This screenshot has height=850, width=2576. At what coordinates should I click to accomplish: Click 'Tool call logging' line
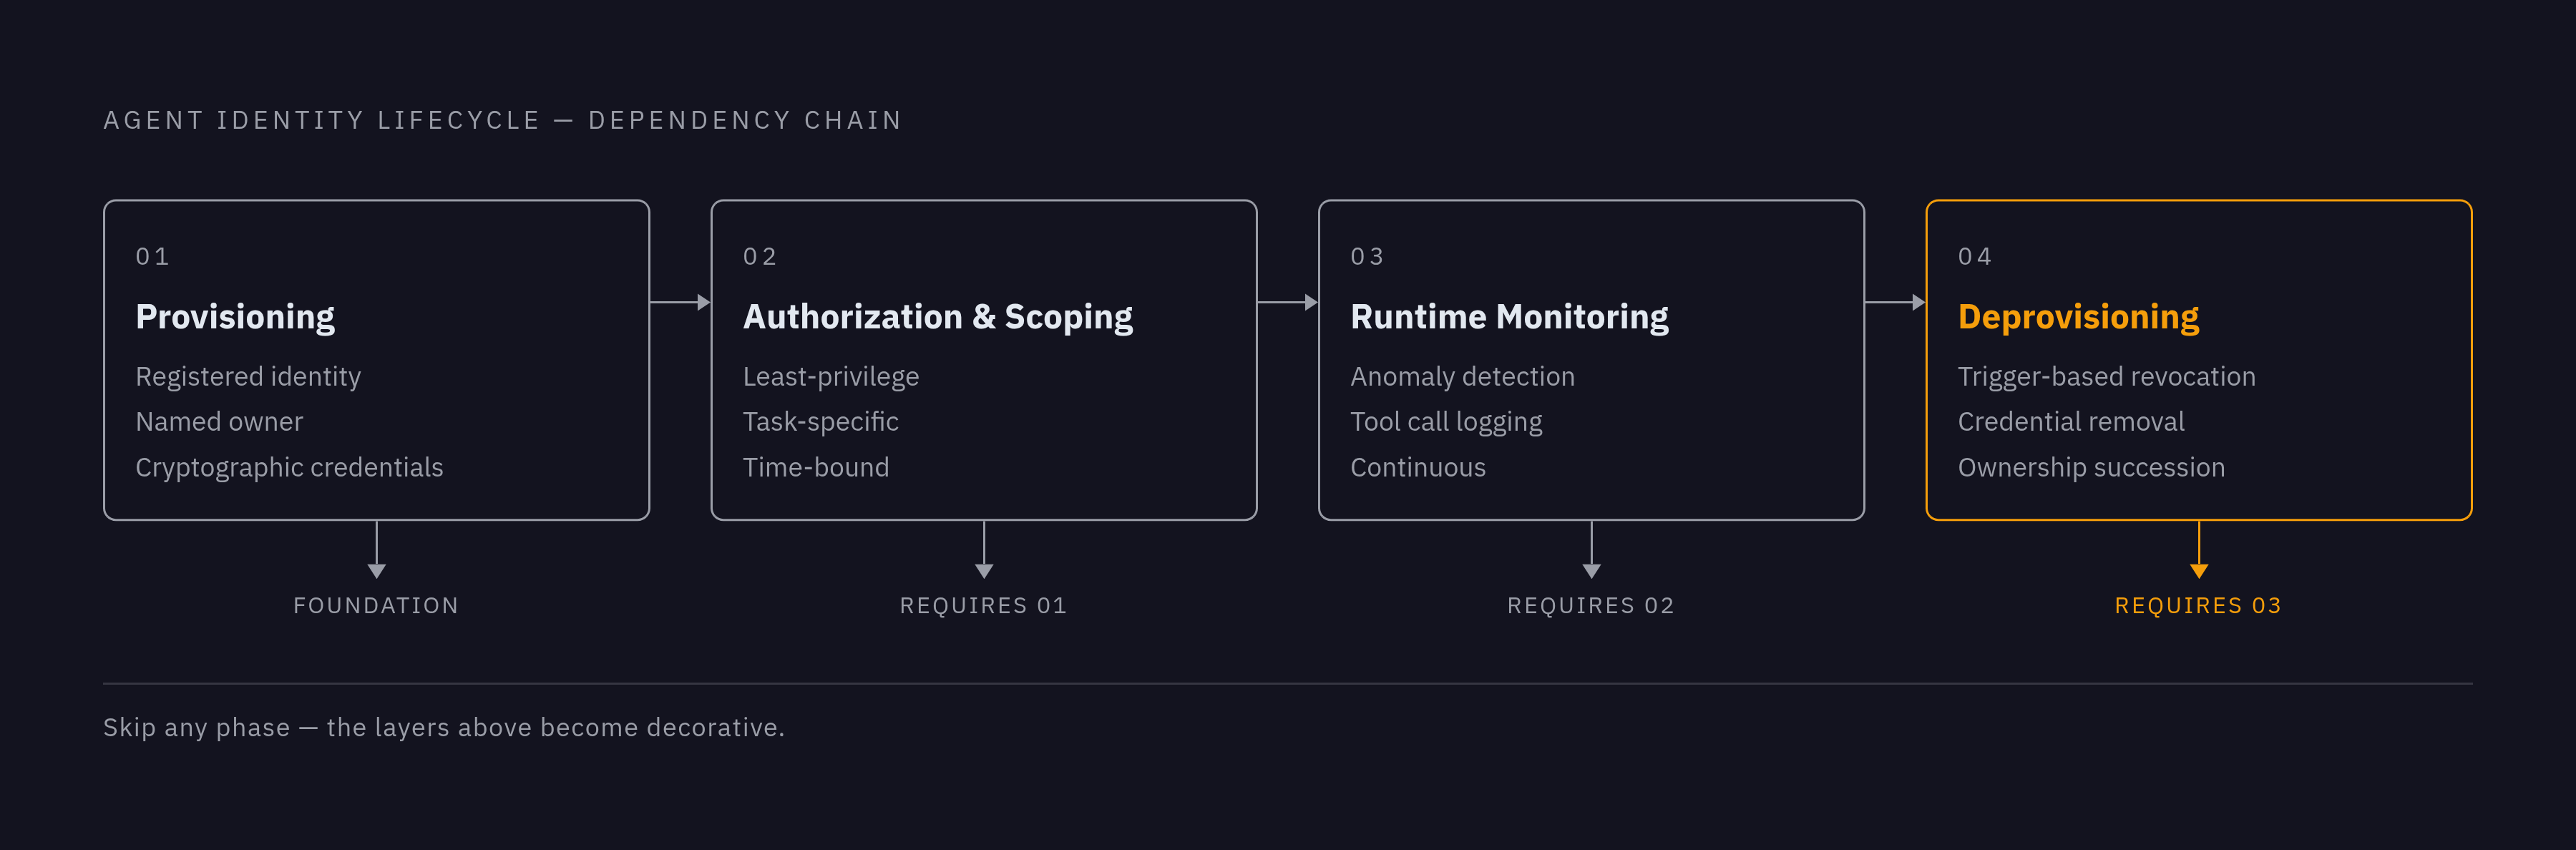pos(1446,422)
